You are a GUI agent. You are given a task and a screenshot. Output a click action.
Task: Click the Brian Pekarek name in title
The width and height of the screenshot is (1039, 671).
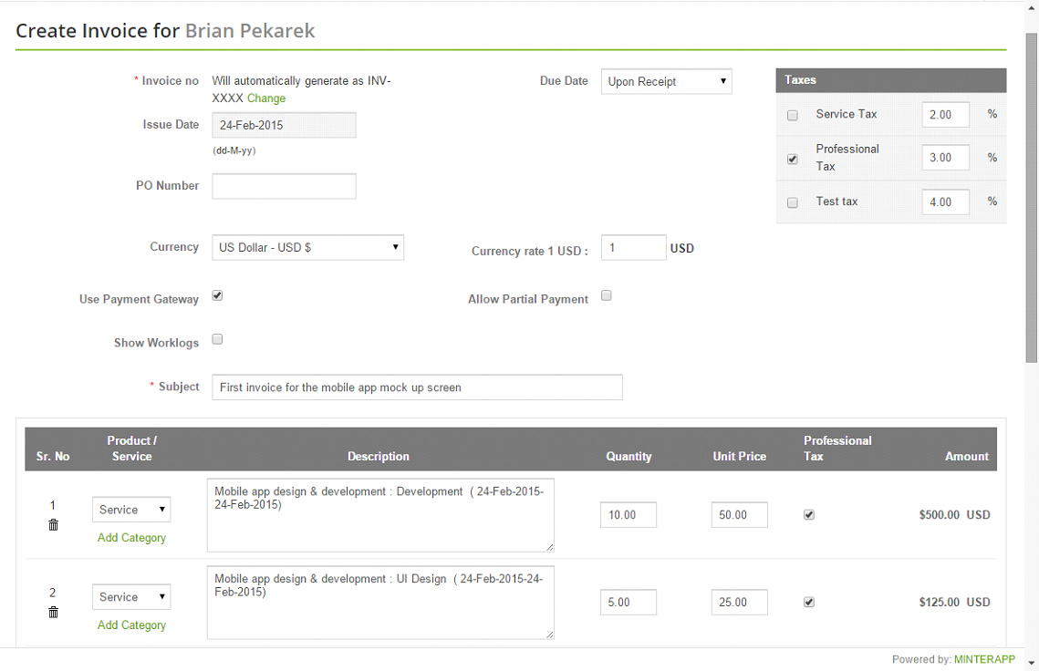[250, 30]
